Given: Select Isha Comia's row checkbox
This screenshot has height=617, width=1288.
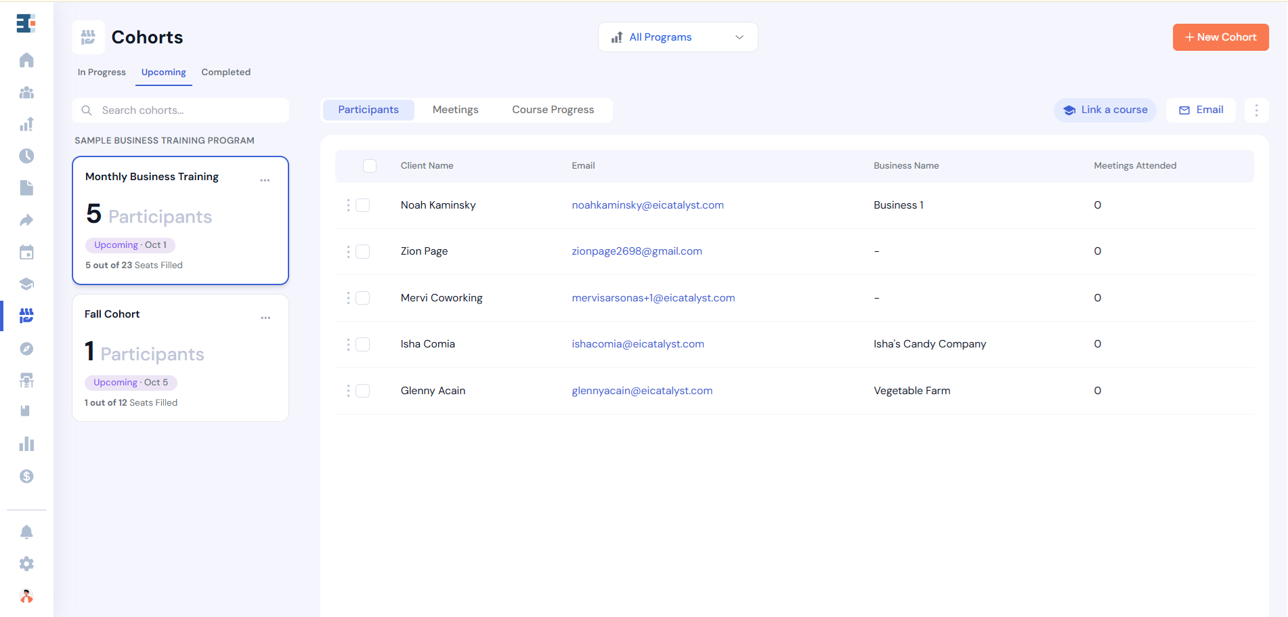Looking at the screenshot, I should pyautogui.click(x=363, y=344).
